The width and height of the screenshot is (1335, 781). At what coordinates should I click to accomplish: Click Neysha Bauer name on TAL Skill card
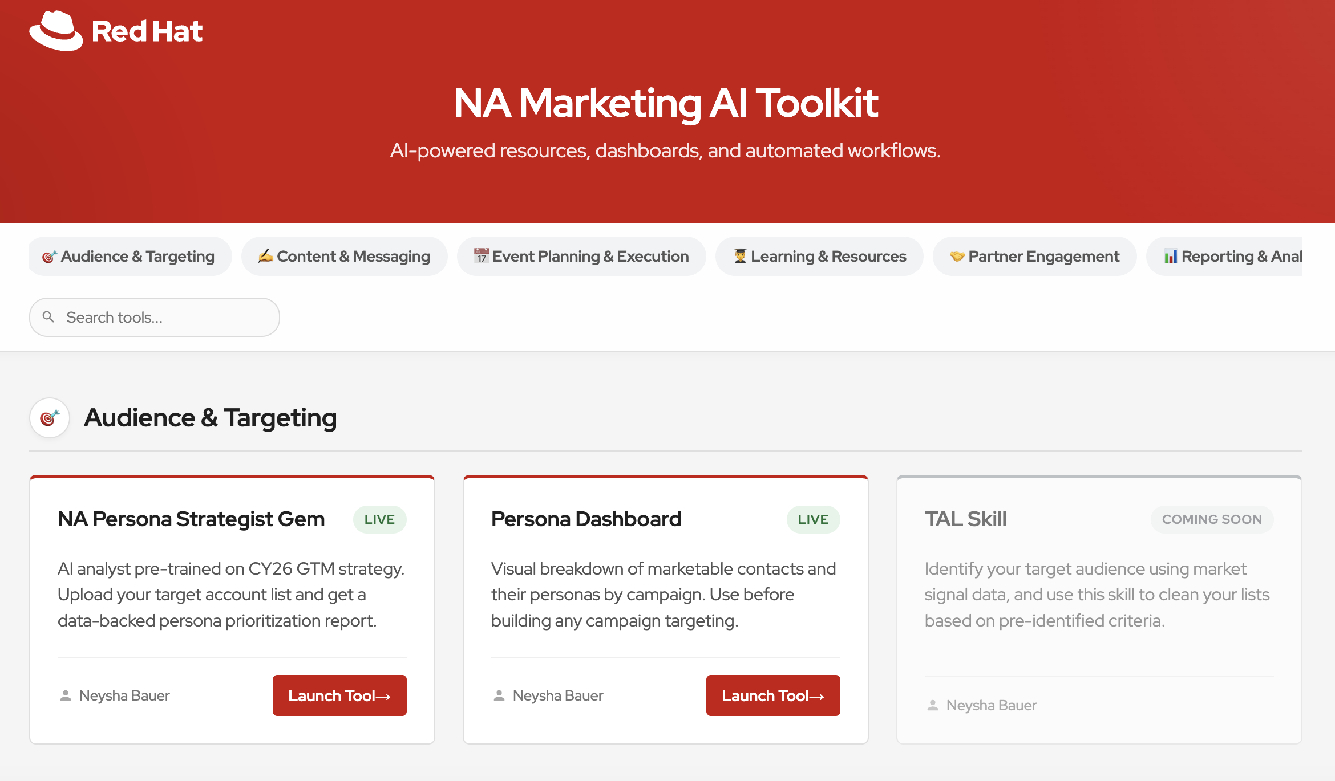pos(992,705)
